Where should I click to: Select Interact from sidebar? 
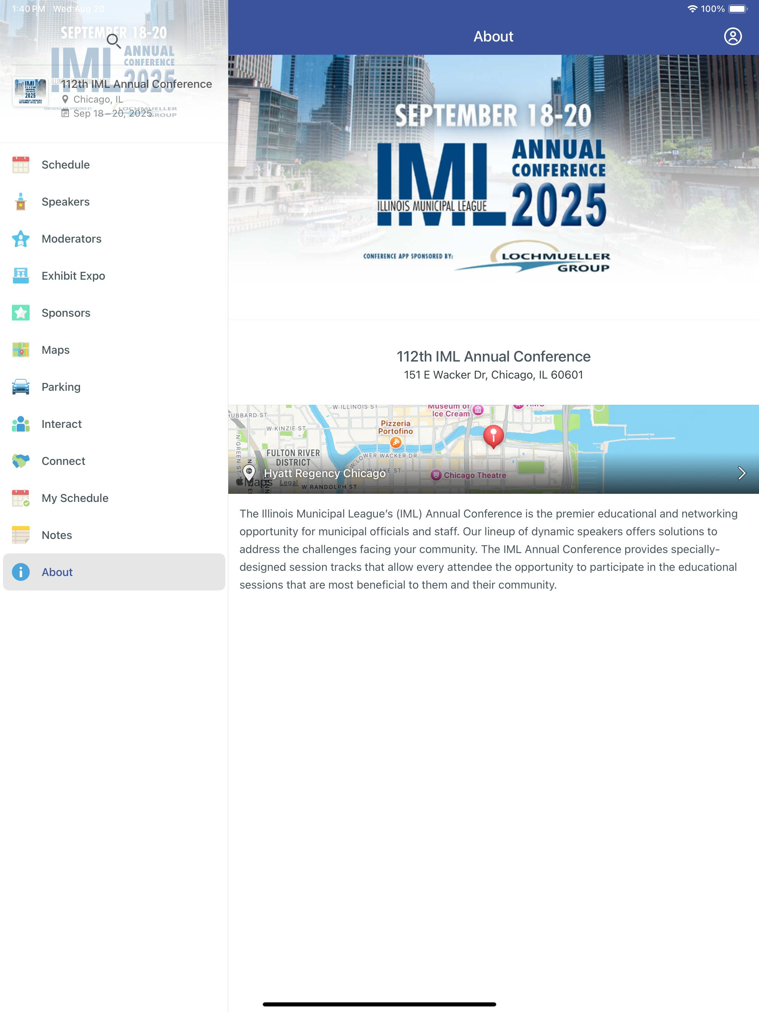[114, 424]
